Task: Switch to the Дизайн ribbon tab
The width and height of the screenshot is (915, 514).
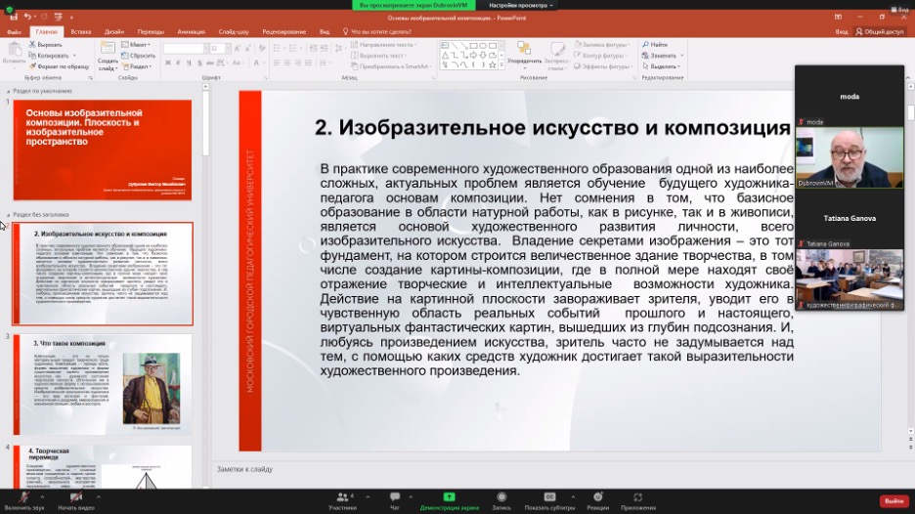Action: point(114,31)
